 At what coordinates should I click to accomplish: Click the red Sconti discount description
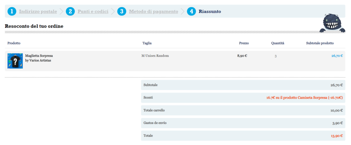pos(304,98)
